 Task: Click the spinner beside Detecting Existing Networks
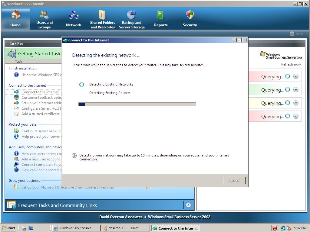(x=82, y=85)
